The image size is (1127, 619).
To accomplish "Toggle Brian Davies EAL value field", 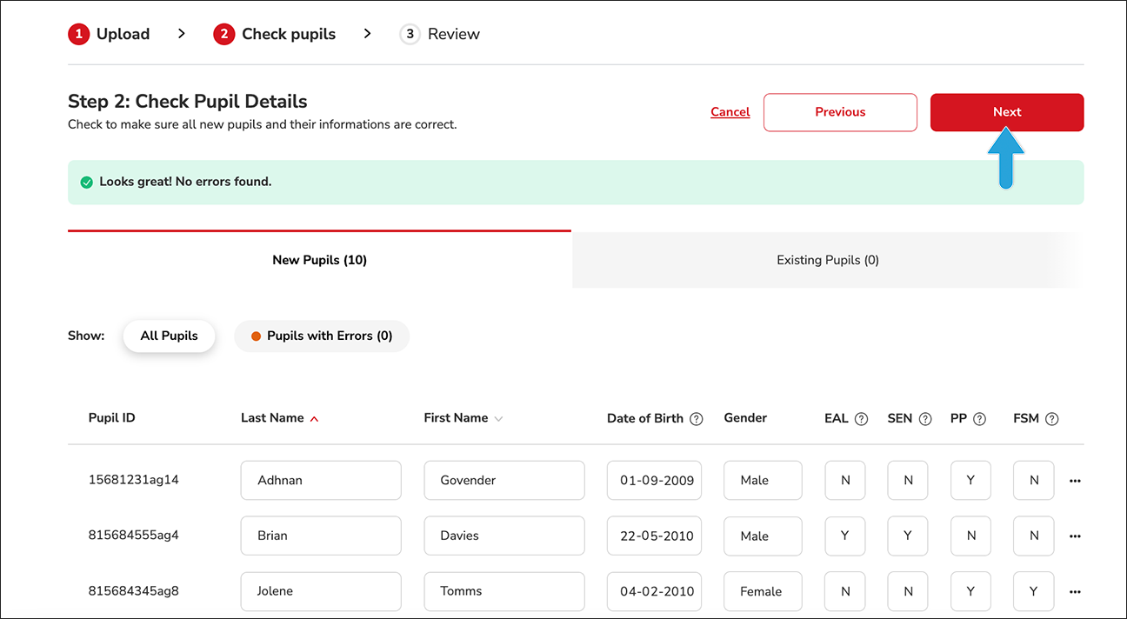I will (x=844, y=536).
